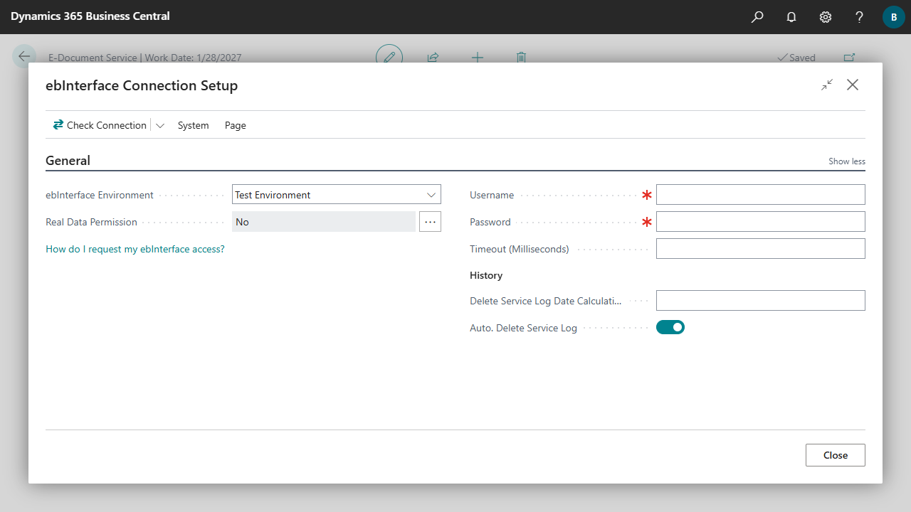Expand the ebInterface Environment dropdown
Screen dimensions: 911x512
pos(431,195)
